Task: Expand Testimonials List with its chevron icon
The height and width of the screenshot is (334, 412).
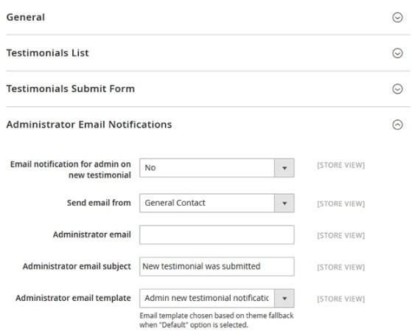Action: pos(397,53)
